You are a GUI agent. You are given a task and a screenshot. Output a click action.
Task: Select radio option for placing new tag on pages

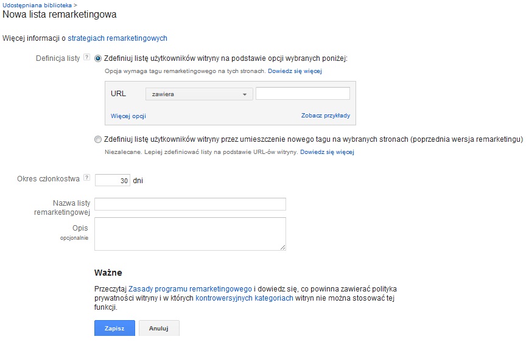(98, 139)
